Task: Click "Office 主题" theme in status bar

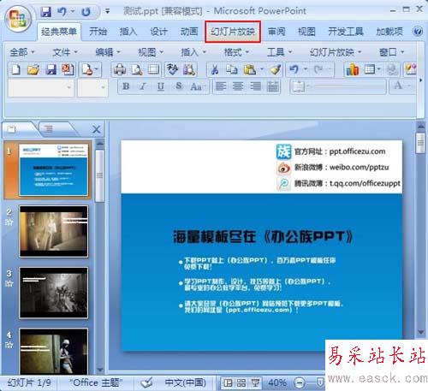Action: coord(96,382)
